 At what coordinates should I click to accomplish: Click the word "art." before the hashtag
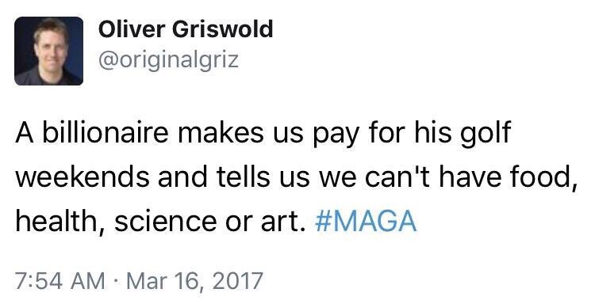tap(283, 222)
